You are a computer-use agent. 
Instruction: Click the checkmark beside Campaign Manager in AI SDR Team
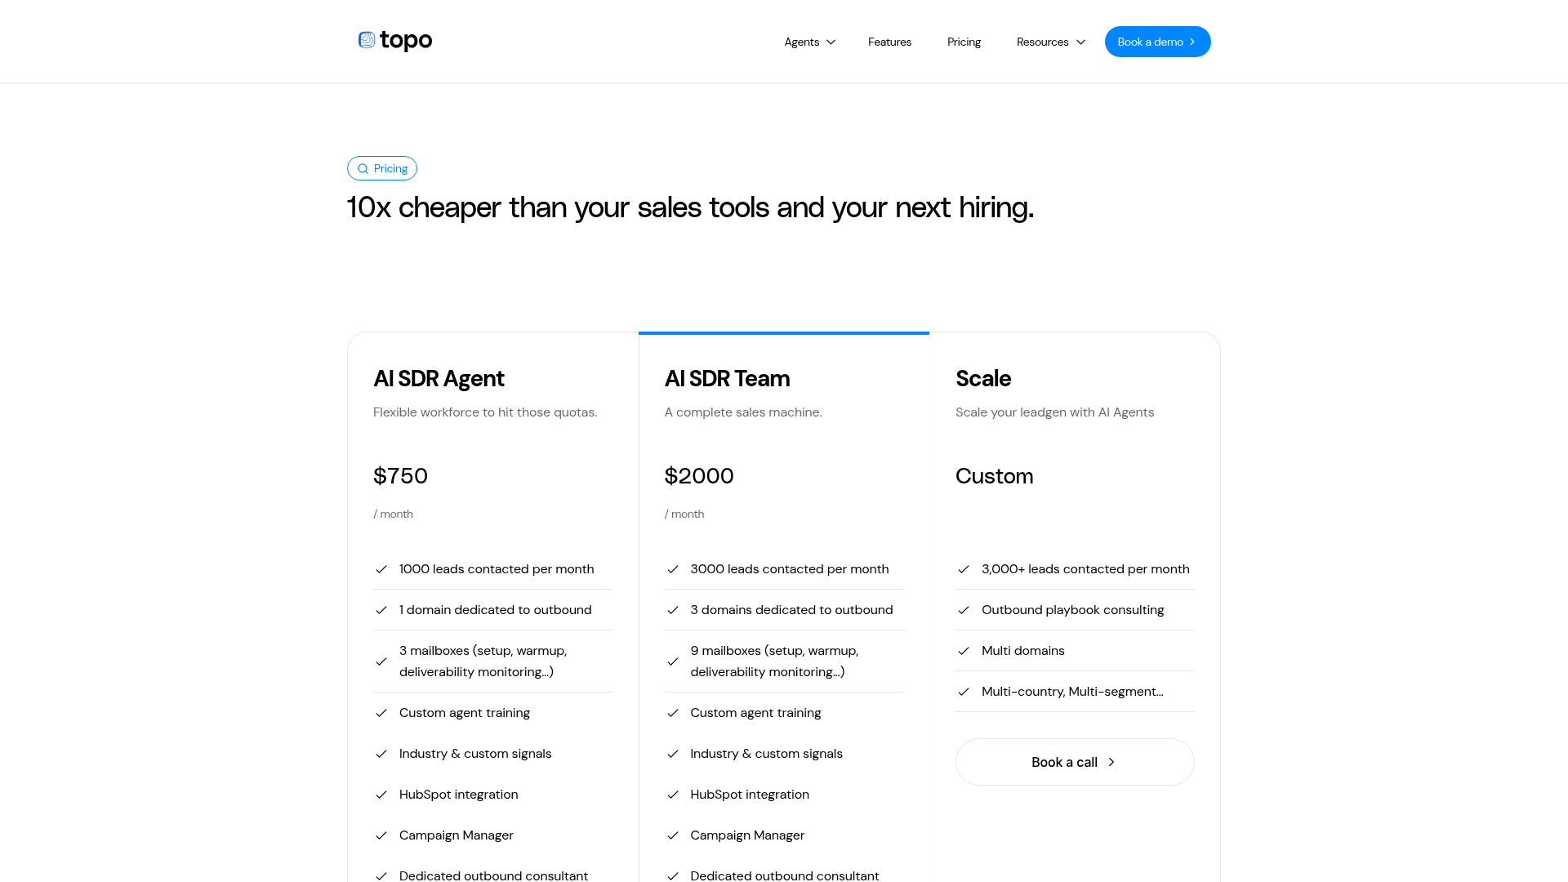(x=673, y=835)
